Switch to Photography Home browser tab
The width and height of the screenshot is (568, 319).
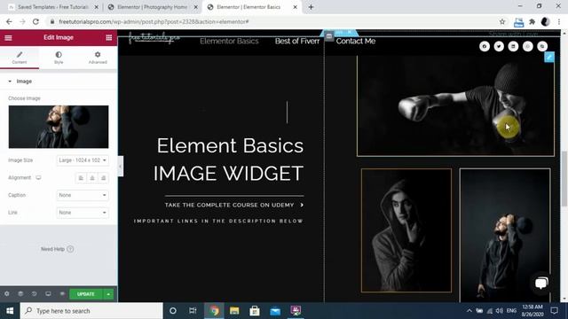152,7
